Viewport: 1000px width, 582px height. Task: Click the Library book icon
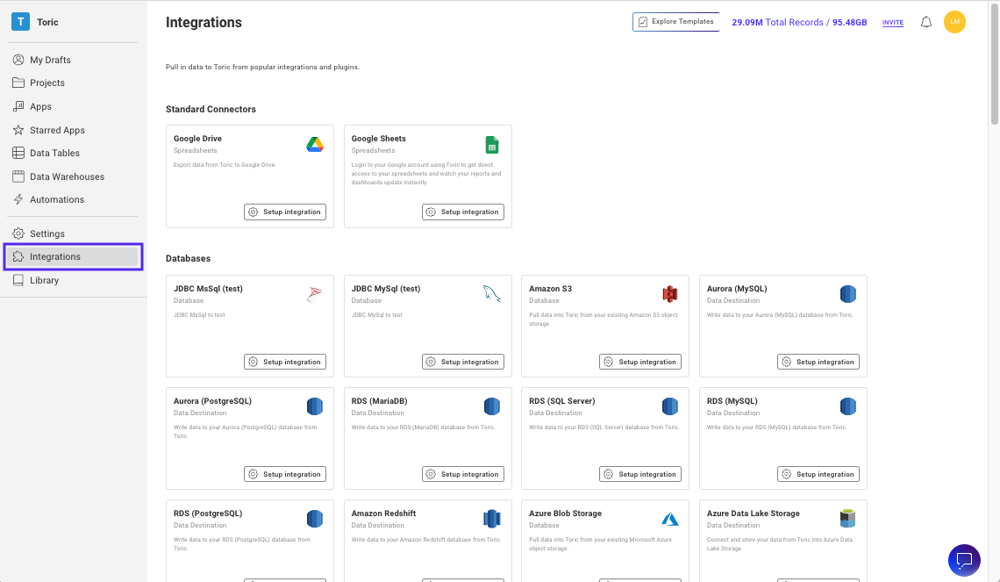[x=18, y=279]
